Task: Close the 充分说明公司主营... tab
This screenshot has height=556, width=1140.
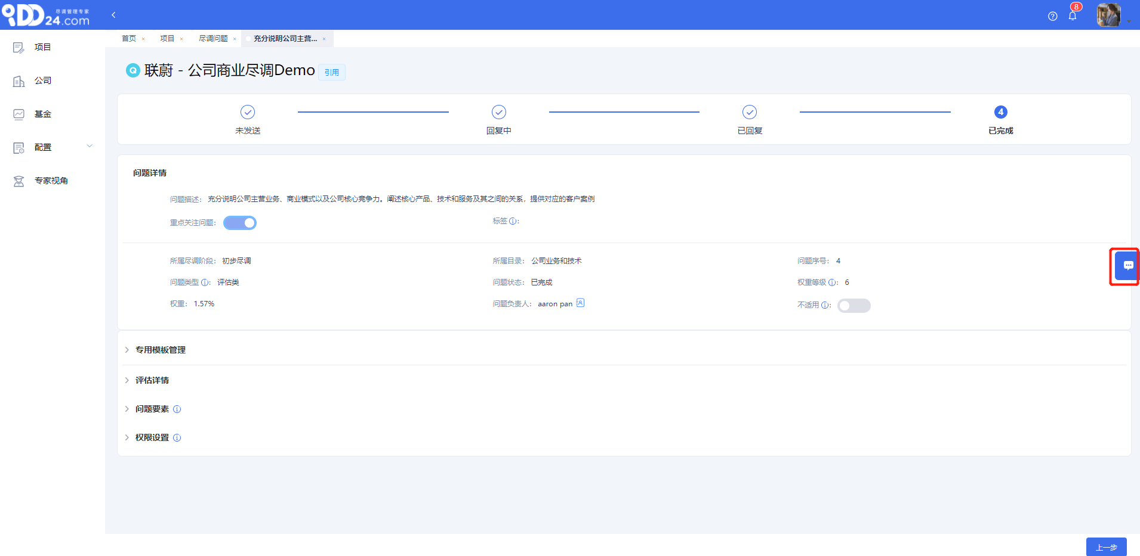Action: coord(324,39)
